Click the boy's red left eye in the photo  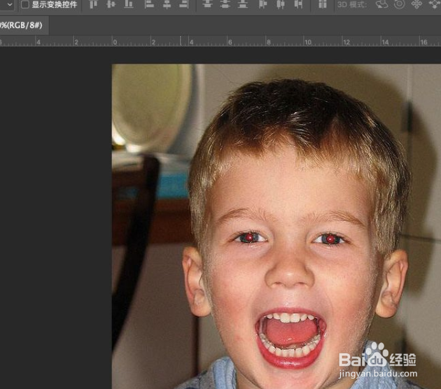coord(249,238)
